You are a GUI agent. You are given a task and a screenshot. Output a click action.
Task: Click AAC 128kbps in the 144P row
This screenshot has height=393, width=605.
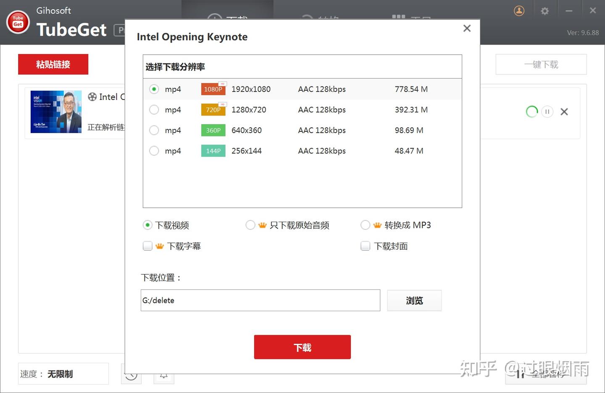(322, 151)
